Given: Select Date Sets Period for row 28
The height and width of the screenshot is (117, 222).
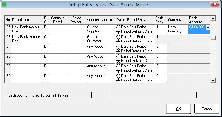Looking at the screenshot, I should 118,56.
